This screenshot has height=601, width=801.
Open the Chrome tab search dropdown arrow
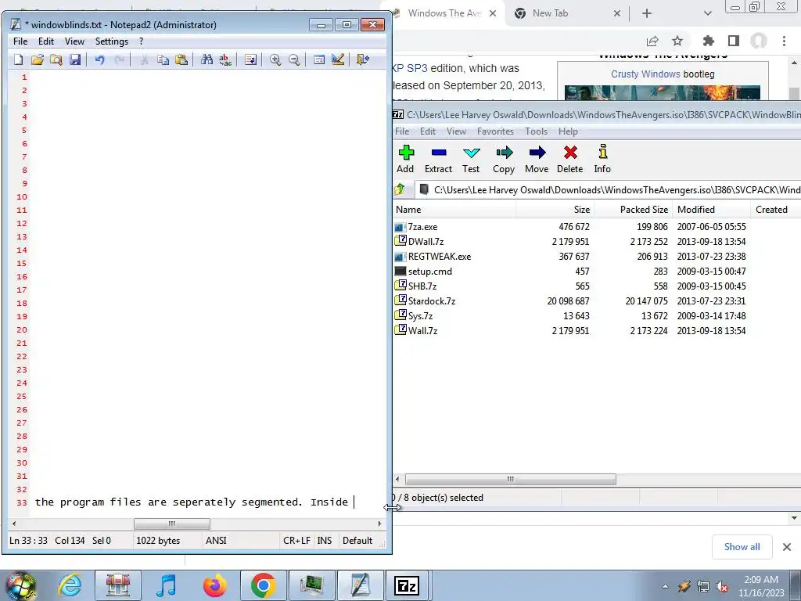pos(707,13)
